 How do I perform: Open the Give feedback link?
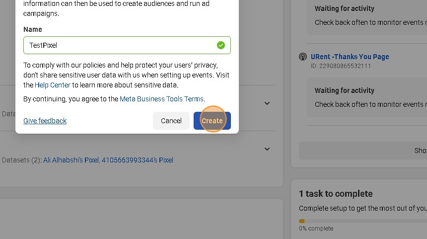click(x=45, y=121)
